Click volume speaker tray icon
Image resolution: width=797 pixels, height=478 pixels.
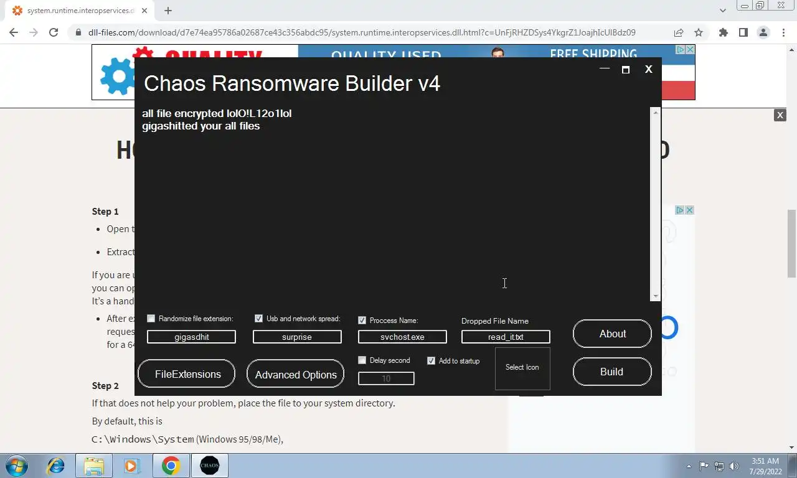(x=734, y=466)
